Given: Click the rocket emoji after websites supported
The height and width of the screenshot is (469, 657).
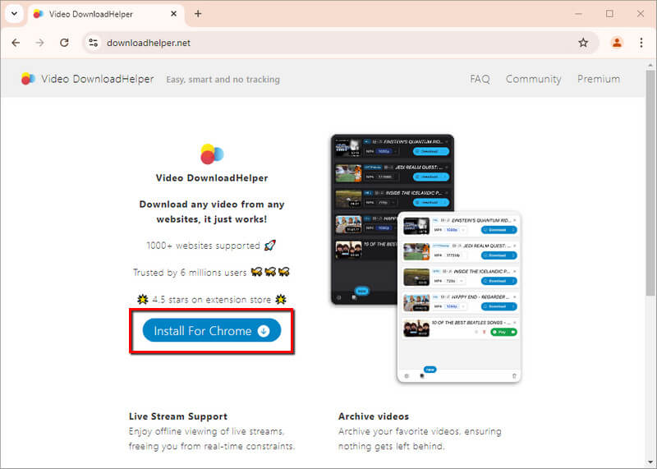Looking at the screenshot, I should tap(270, 246).
